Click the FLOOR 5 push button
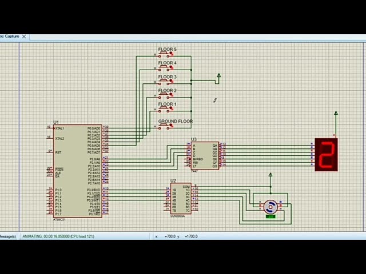 tap(164, 55)
